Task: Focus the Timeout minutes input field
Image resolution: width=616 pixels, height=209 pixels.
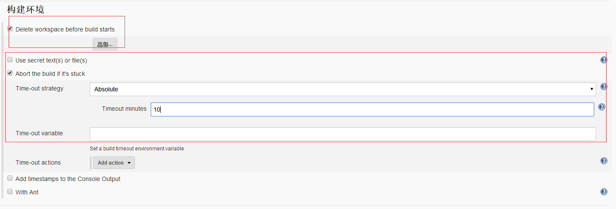Action: point(372,109)
